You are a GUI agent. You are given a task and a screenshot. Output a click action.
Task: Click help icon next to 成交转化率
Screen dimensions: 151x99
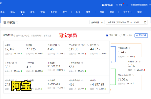[139, 62]
